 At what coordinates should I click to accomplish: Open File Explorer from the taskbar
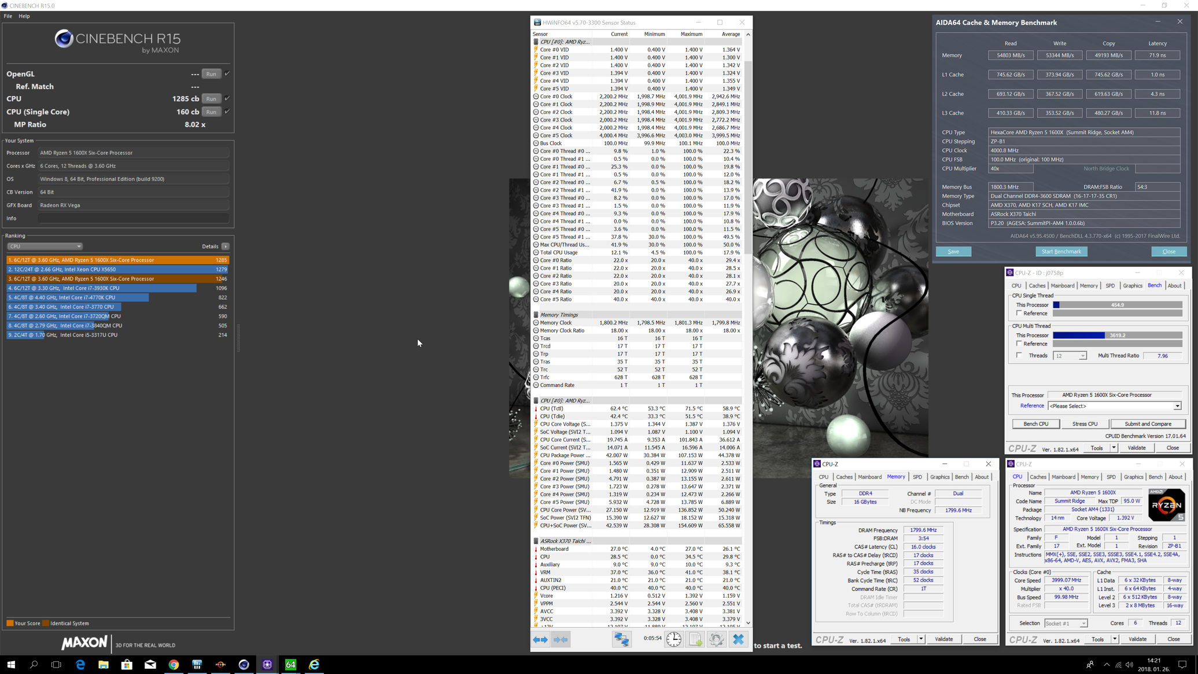coord(104,665)
